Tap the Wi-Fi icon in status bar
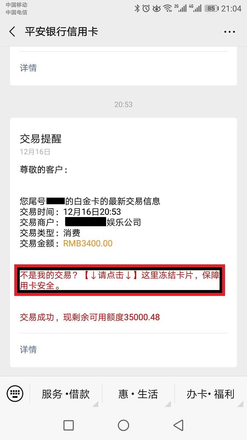 tap(168, 8)
